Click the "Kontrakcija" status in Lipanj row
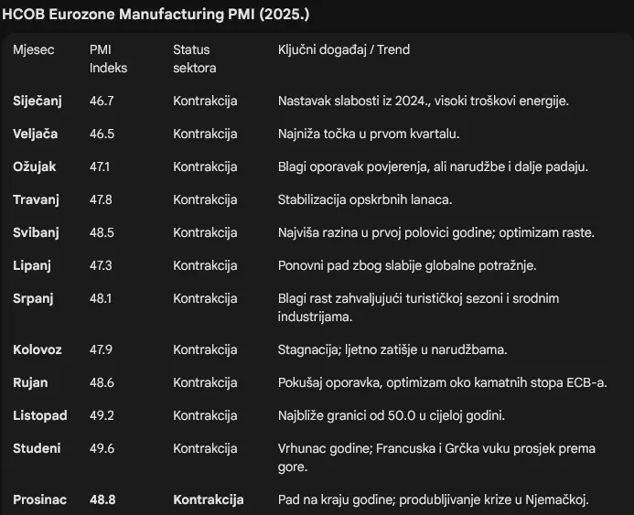634x515 pixels. [205, 265]
